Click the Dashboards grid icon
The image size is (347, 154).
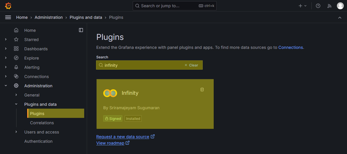[x=16, y=49]
